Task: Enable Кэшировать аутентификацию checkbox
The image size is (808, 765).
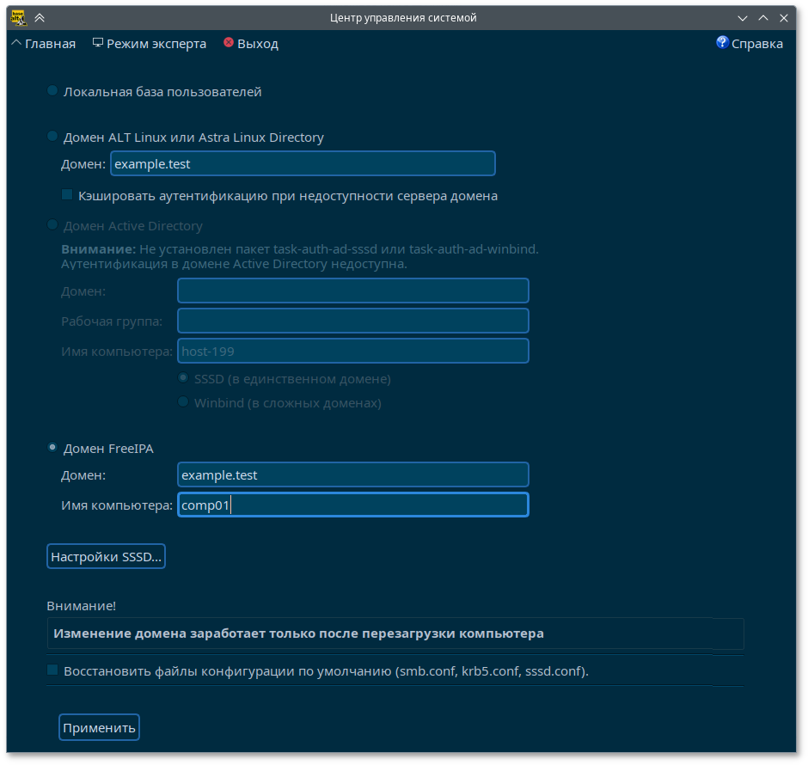Action: 67,195
